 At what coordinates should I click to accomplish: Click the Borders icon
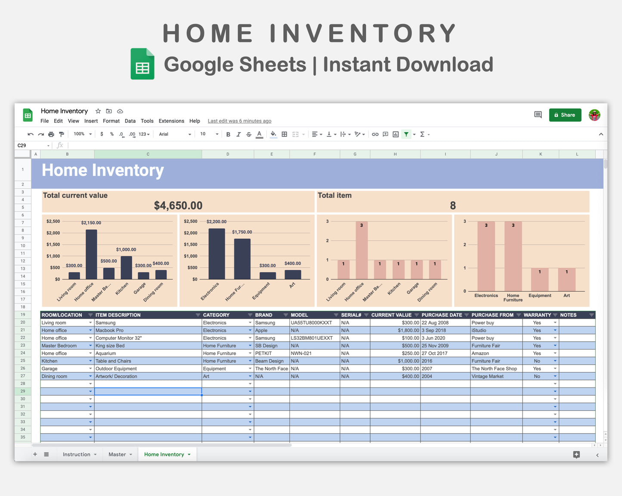coord(284,134)
